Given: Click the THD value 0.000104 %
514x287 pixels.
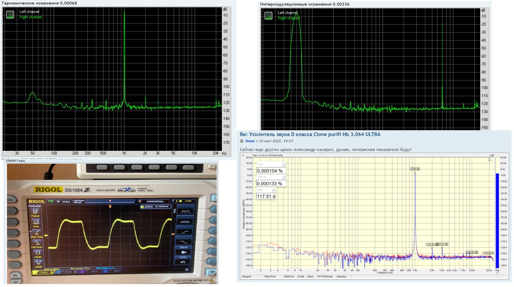Looking at the screenshot, I should tap(270, 171).
